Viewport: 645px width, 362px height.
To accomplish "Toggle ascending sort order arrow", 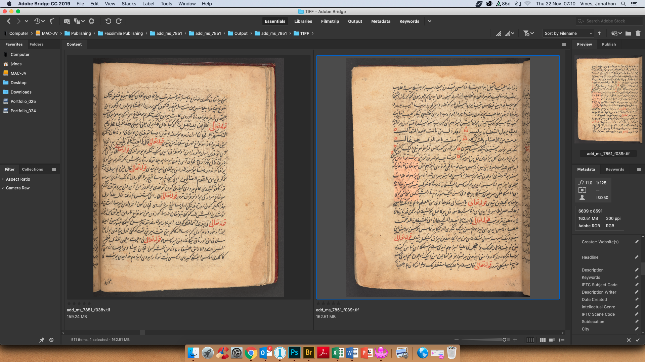I will pyautogui.click(x=599, y=33).
